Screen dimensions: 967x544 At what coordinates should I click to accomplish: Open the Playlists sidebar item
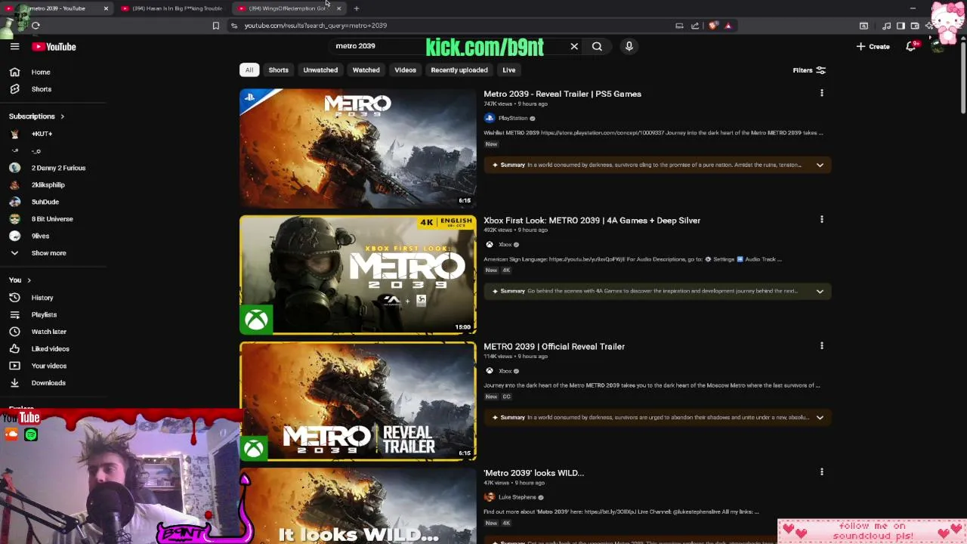[x=44, y=314]
